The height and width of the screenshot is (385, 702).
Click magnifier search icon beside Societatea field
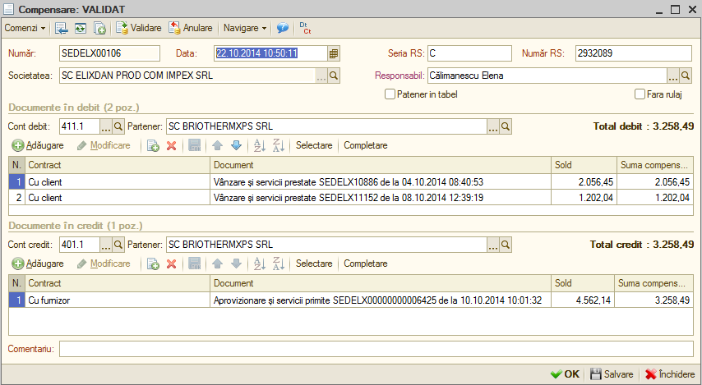tap(334, 76)
